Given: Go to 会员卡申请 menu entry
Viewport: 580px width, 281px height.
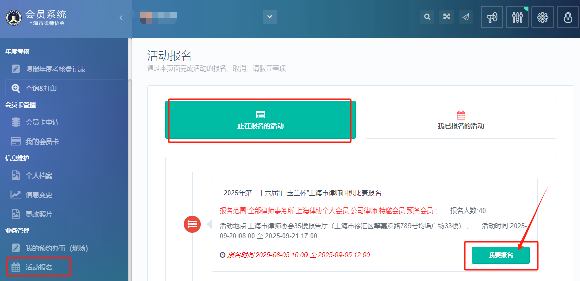Looking at the screenshot, I should coord(42,122).
